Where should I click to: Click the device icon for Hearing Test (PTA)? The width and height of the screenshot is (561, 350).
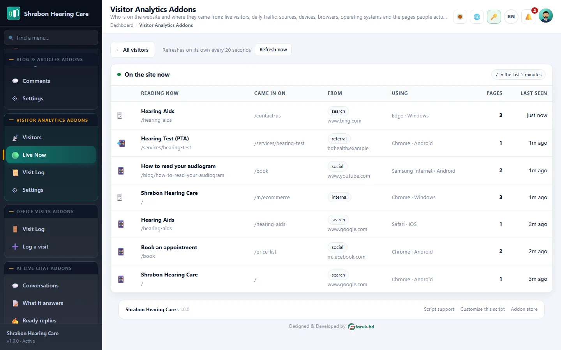pos(121,143)
